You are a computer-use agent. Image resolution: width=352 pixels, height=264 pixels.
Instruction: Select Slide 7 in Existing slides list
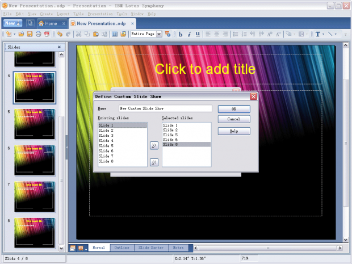point(106,156)
